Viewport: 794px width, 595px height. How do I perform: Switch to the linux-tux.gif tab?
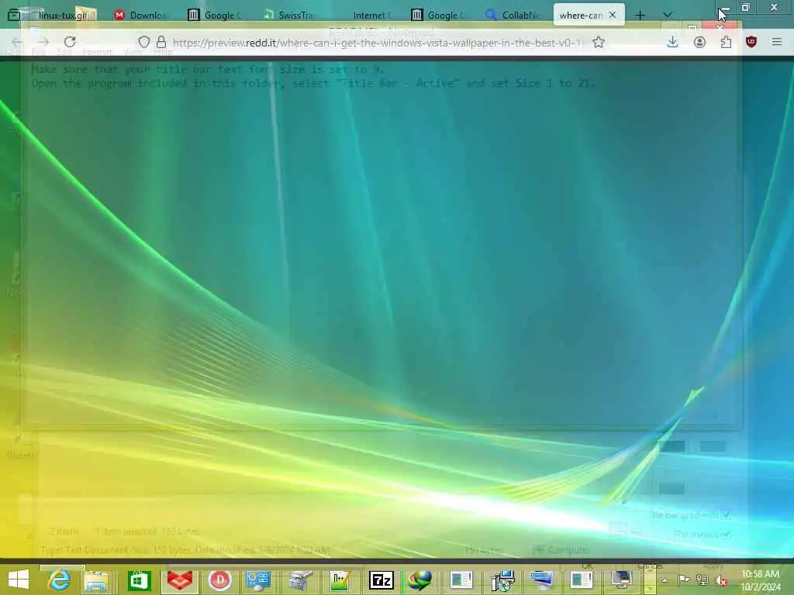[64, 15]
